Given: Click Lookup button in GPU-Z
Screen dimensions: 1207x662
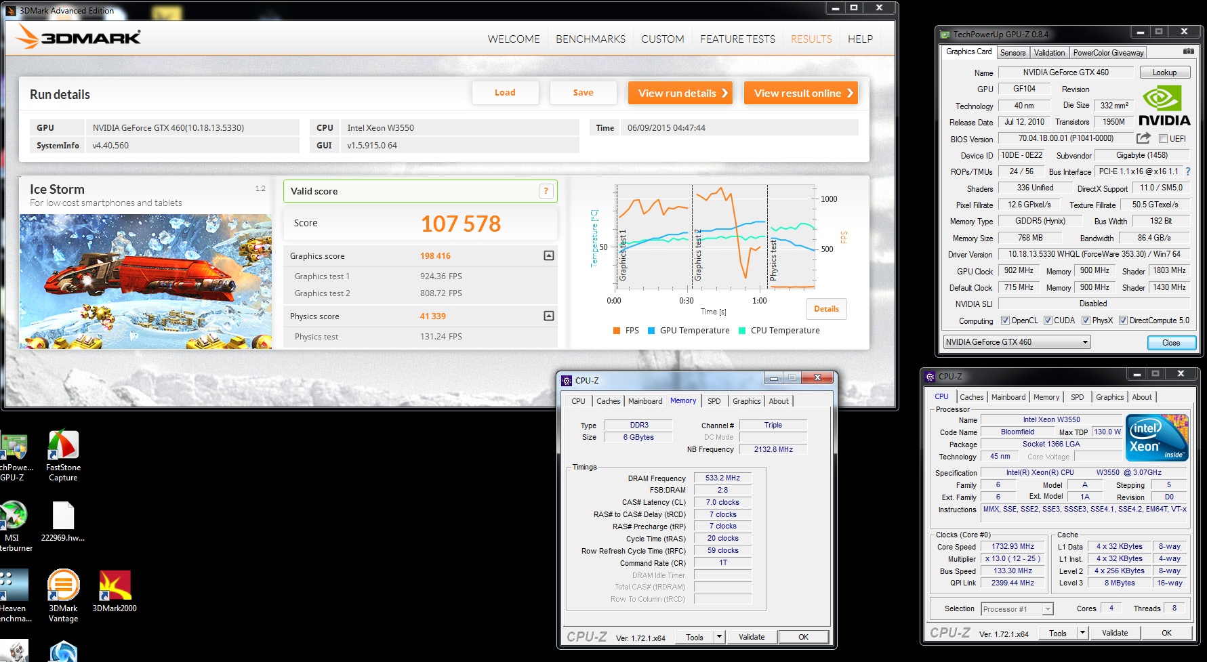Looking at the screenshot, I should [1164, 73].
